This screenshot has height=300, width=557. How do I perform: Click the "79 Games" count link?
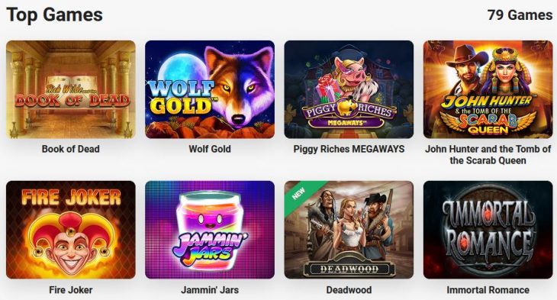(x=520, y=15)
